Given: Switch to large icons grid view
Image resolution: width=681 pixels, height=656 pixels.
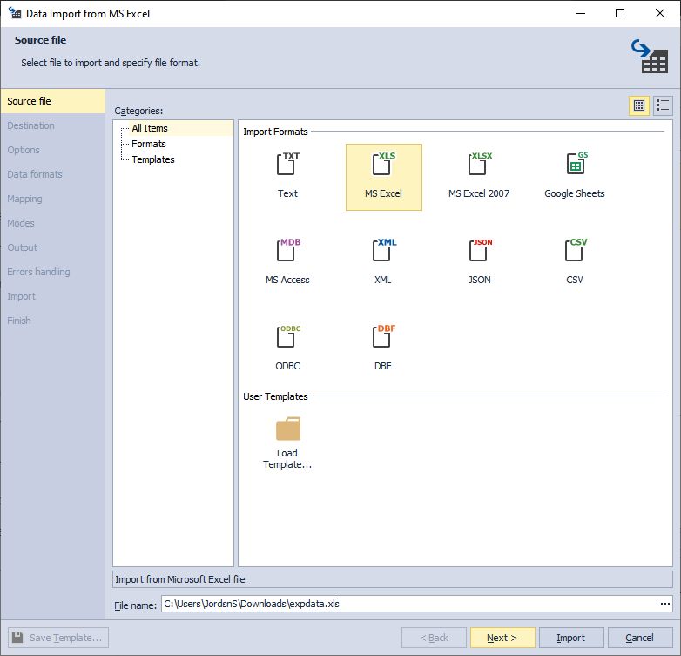Looking at the screenshot, I should tap(639, 105).
